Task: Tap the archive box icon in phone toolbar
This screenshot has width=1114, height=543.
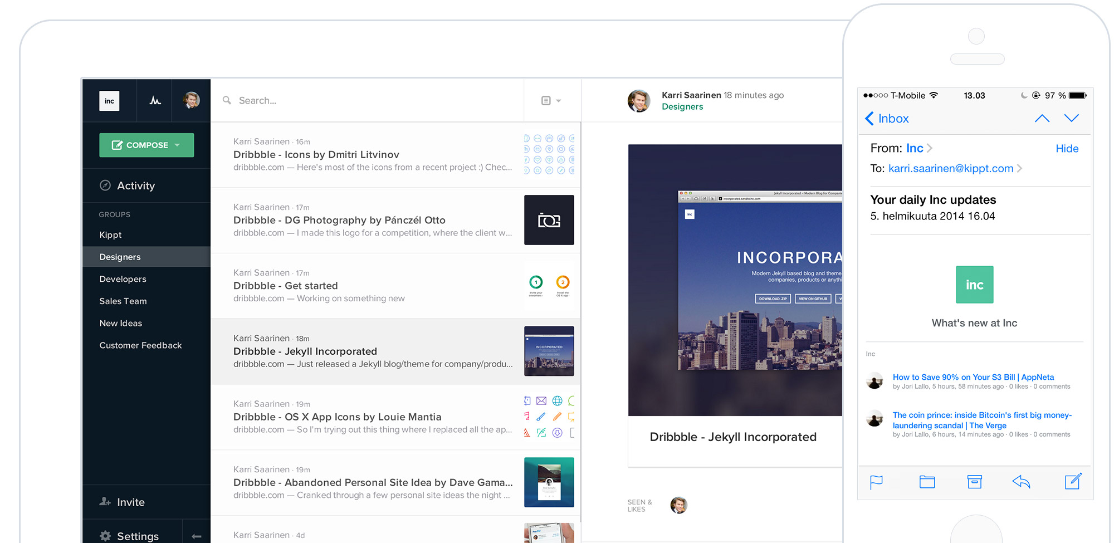Action: [975, 482]
